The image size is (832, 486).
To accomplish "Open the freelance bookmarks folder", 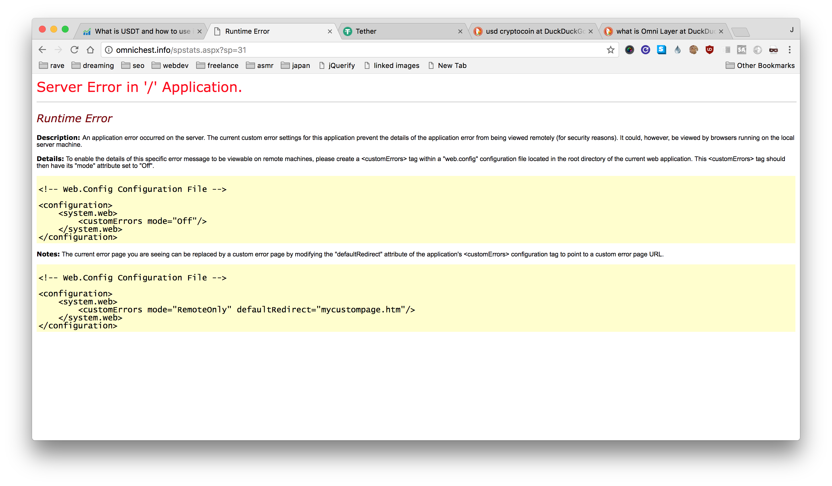I will pos(217,66).
